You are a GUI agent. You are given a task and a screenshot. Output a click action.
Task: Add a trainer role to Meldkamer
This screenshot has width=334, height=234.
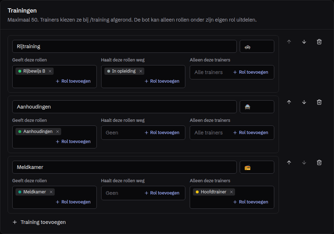pyautogui.click(x=250, y=202)
